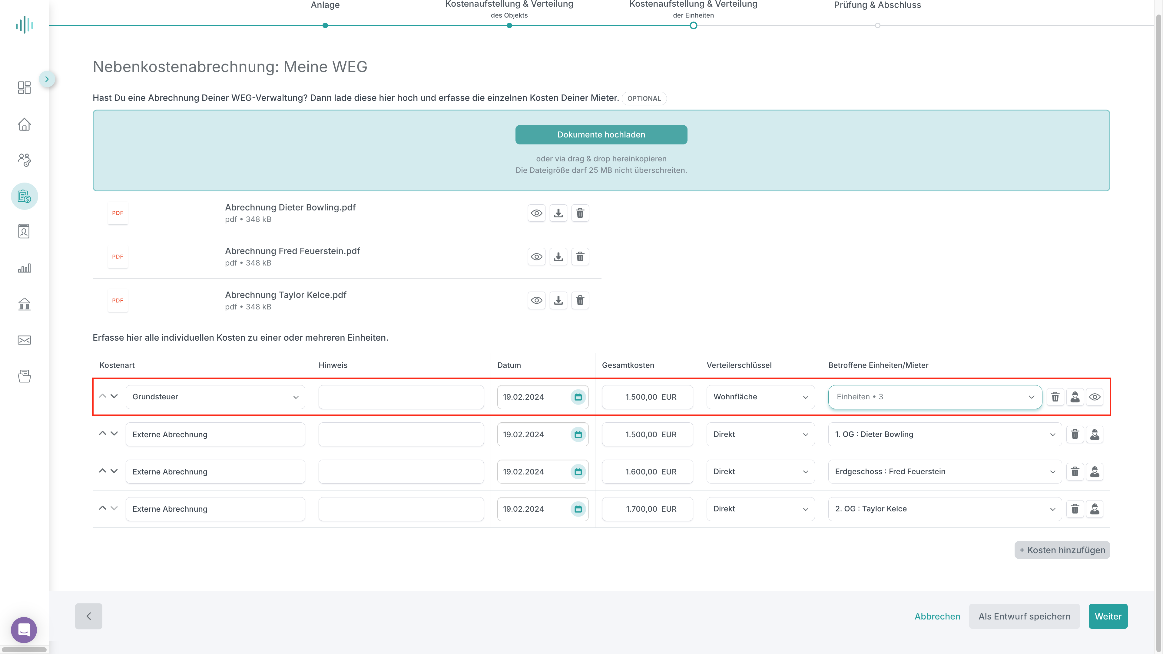Delete the Grundsteuer cost row
Image resolution: width=1163 pixels, height=654 pixels.
point(1055,397)
